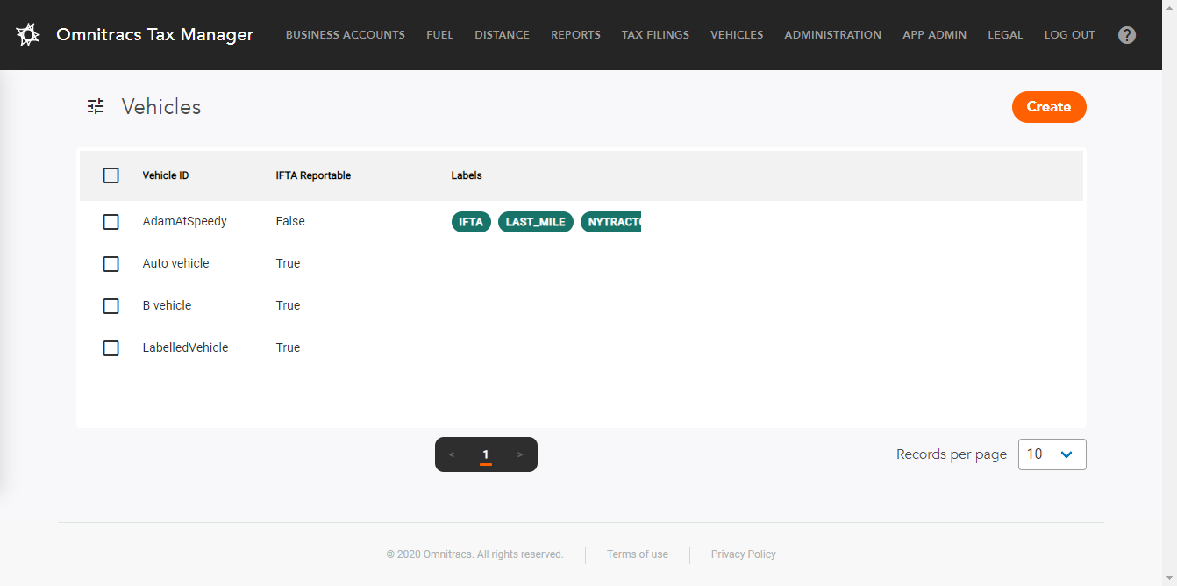Check the B vehicle row checkbox
The width and height of the screenshot is (1177, 586).
tap(111, 306)
